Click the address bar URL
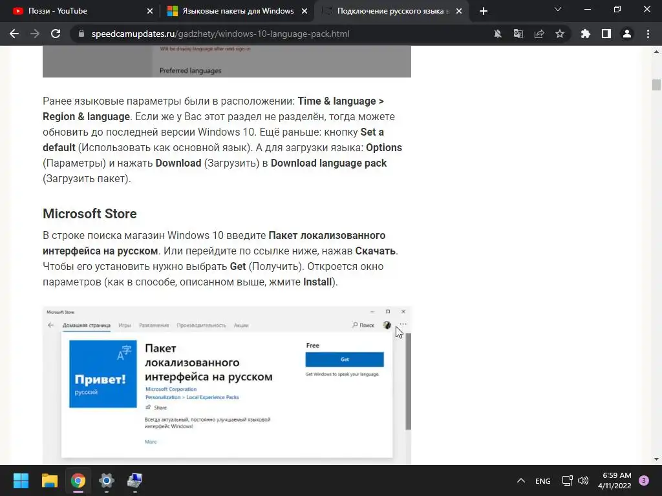Screen dimensions: 662x496 pos(220,34)
